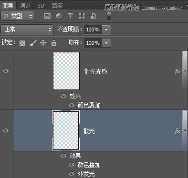Toggle 颜色叠加 visibility under 散光
This screenshot has height=178, width=188.
click(72, 165)
